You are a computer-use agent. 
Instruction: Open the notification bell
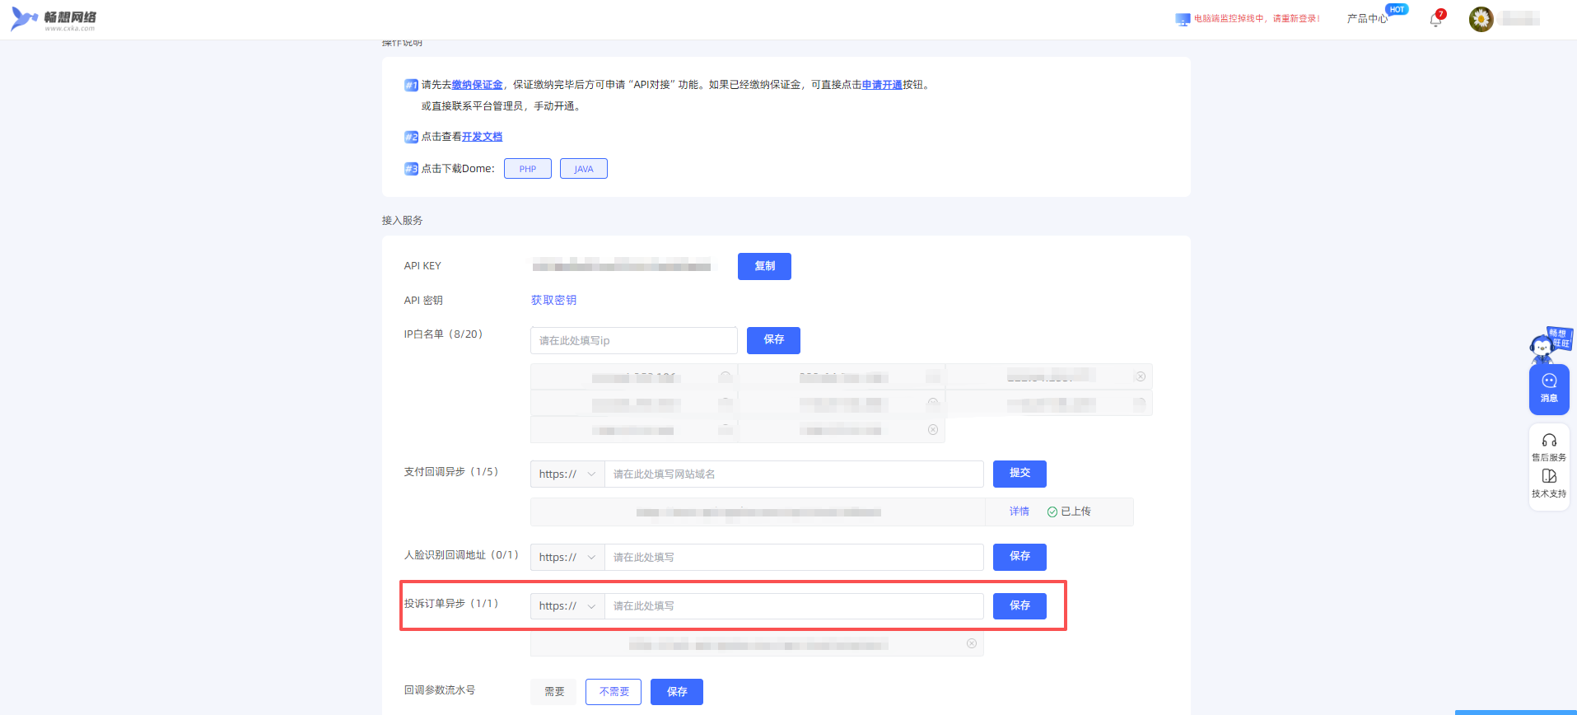coord(1435,20)
